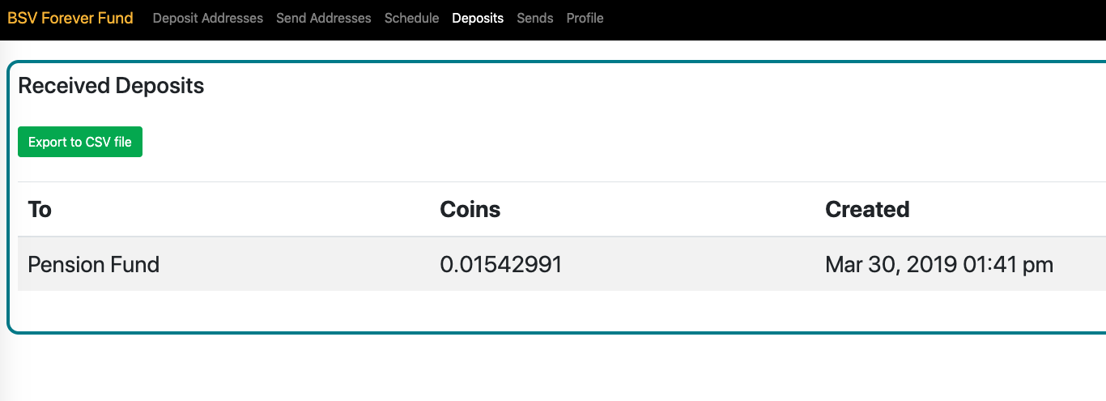The height and width of the screenshot is (401, 1106).
Task: Click the To column header
Action: point(40,210)
